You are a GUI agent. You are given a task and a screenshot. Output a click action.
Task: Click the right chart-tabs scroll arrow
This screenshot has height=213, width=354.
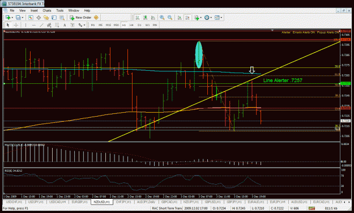click(x=349, y=202)
